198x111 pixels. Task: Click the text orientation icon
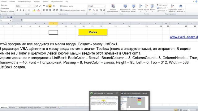tap(54, 6)
